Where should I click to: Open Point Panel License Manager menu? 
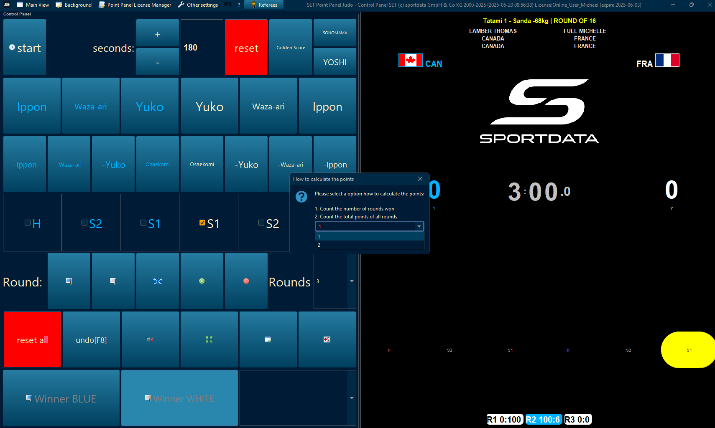coord(135,5)
